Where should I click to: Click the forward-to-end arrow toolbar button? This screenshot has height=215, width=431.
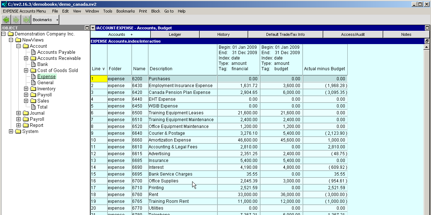tap(26, 20)
